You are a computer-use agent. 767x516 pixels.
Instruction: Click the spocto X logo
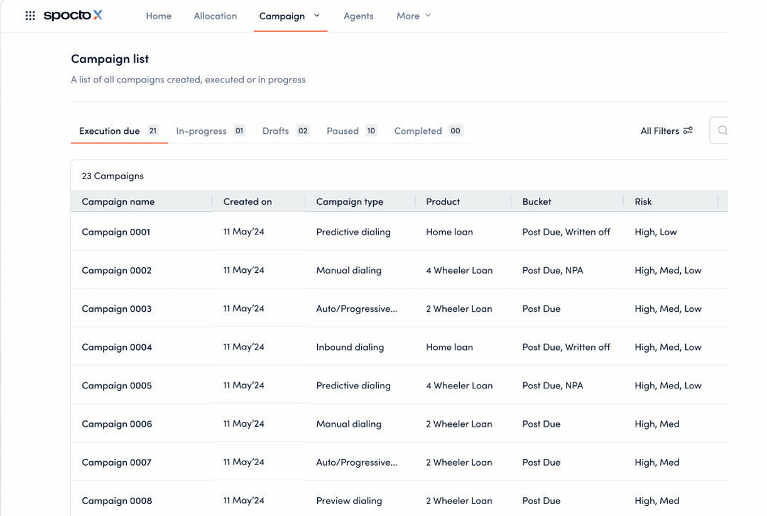73,16
